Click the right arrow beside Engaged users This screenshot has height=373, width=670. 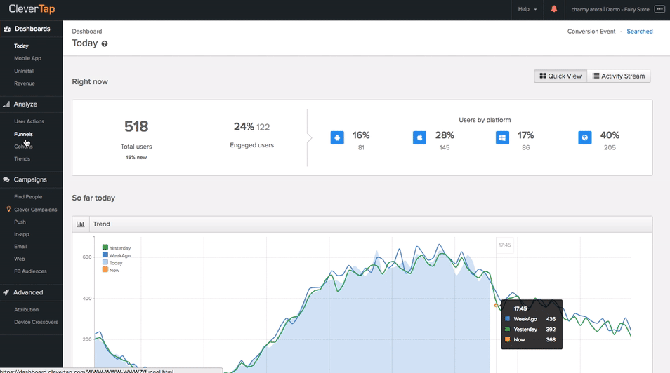click(x=309, y=138)
